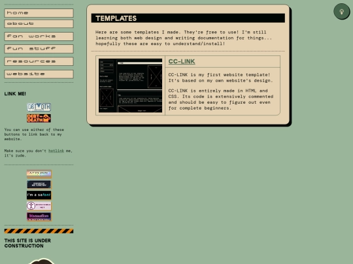Click the purple badge with pink lettering

(39, 216)
